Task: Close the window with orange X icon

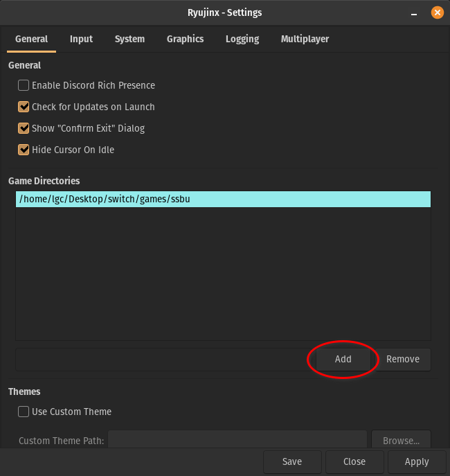Action: 438,12
